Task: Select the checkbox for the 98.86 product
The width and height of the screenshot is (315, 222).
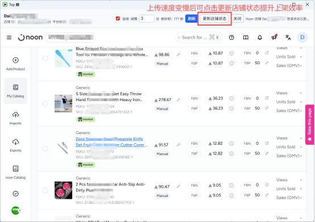Action: pos(45,58)
